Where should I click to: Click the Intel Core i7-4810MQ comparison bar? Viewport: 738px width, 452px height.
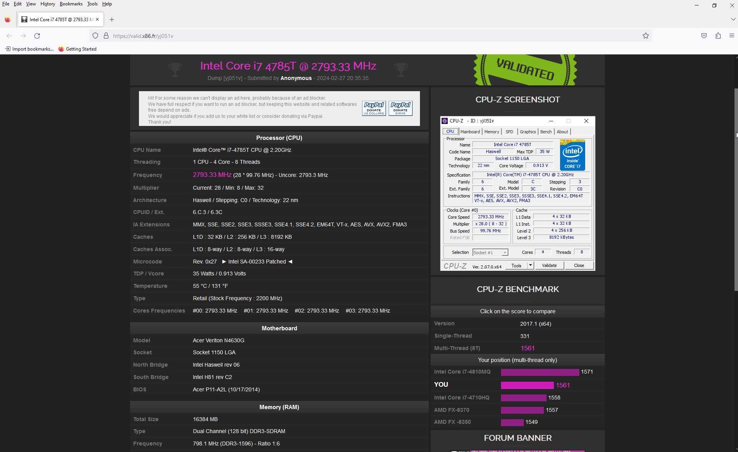(x=540, y=372)
